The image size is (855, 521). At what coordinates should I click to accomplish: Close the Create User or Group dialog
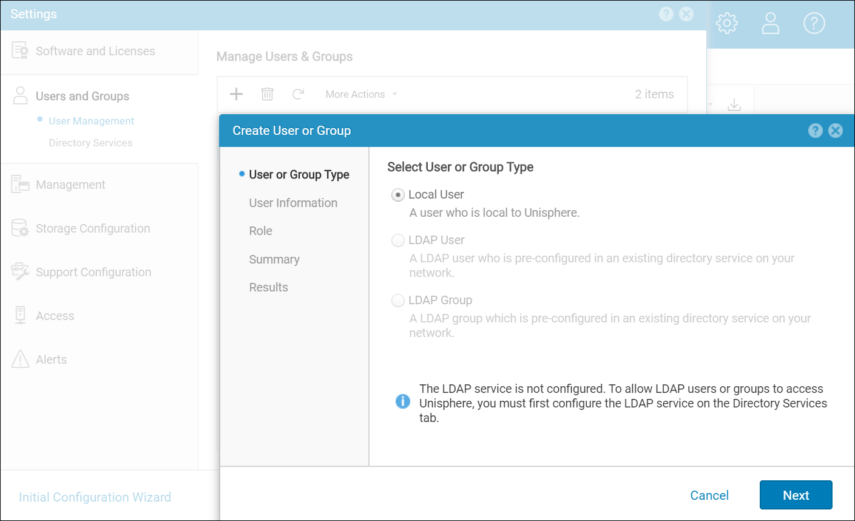[836, 131]
